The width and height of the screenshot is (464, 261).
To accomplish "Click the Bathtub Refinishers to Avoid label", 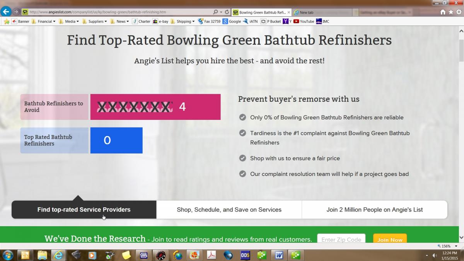I will (55, 107).
